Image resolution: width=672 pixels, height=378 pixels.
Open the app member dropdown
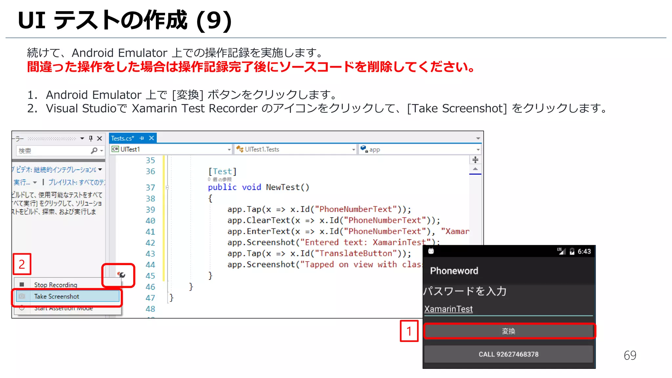click(478, 150)
